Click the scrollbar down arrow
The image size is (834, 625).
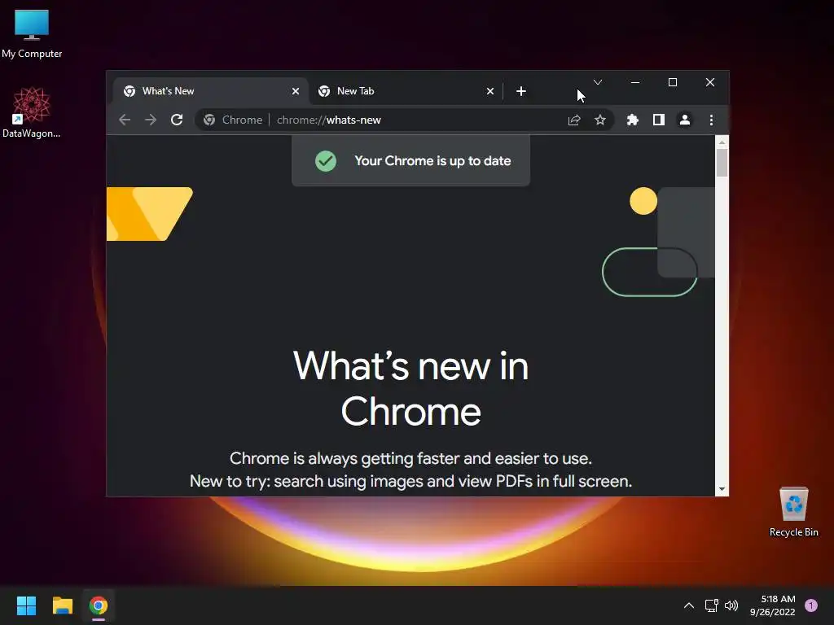pyautogui.click(x=722, y=489)
